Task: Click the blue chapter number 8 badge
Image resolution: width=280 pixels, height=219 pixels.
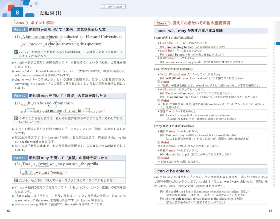Action: [17, 13]
